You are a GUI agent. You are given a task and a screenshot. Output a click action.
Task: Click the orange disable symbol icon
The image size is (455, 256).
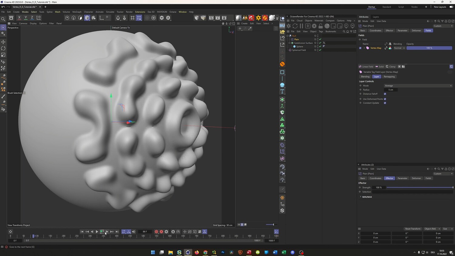(x=282, y=64)
